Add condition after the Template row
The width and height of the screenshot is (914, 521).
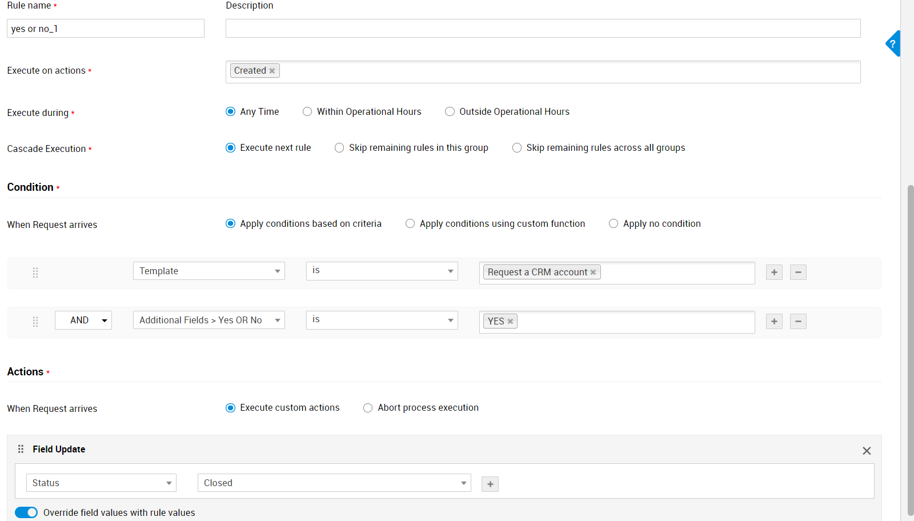point(774,272)
